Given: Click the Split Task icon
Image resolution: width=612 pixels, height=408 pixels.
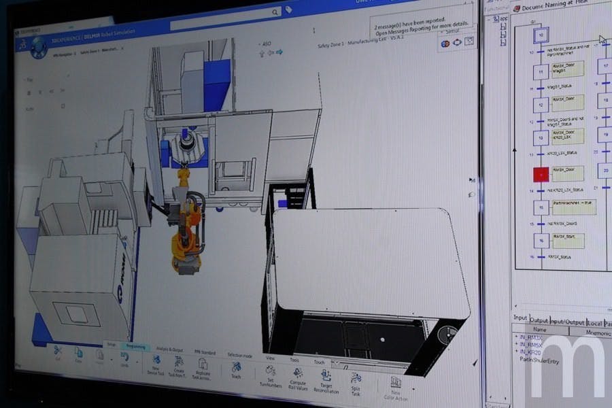Looking at the screenshot, I should (356, 378).
